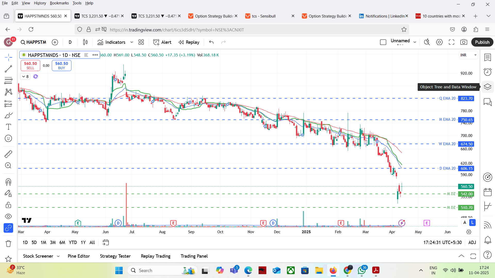Viewport: 495px width, 278px height.
Task: Toggle stay in drawing mode
Action: (x=8, y=193)
